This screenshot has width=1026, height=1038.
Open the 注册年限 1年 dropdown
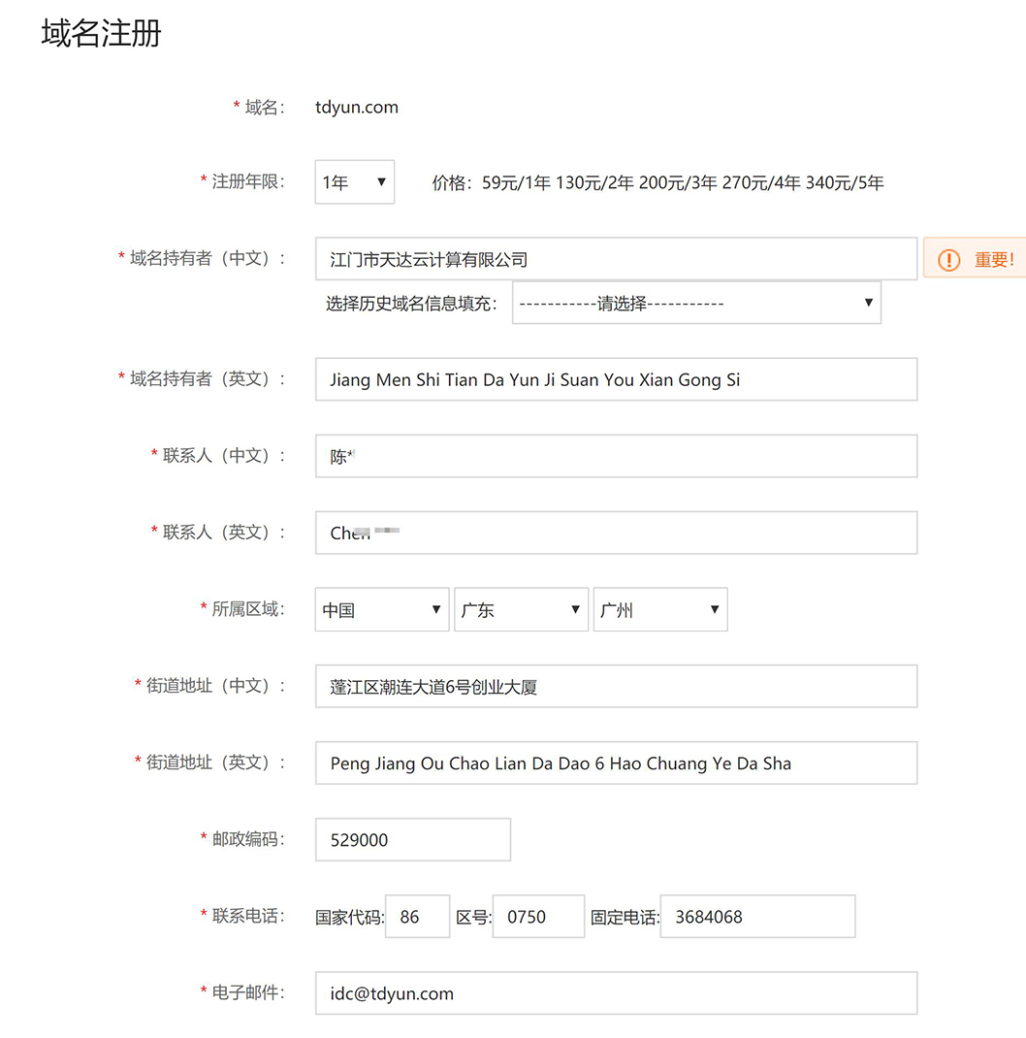pyautogui.click(x=355, y=182)
